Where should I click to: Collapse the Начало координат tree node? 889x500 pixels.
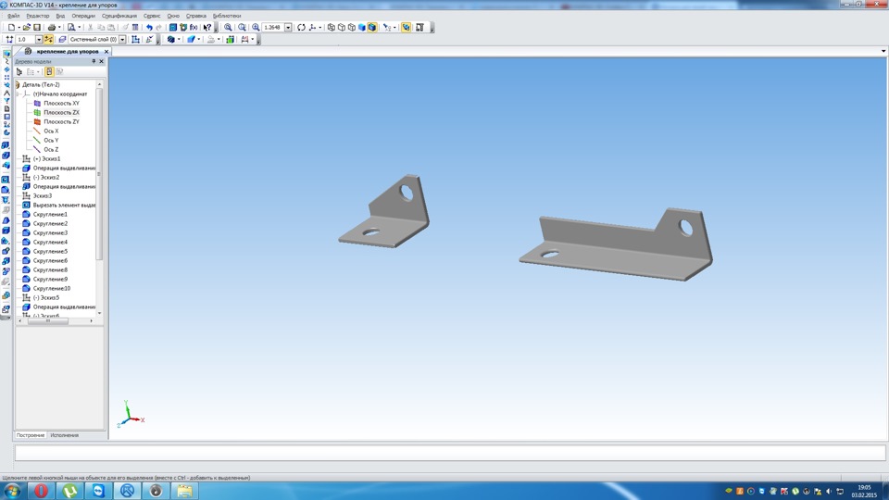(x=18, y=94)
